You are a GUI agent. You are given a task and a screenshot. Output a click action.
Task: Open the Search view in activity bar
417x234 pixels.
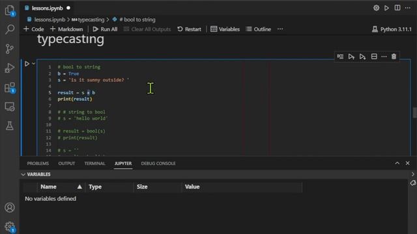coord(10,29)
